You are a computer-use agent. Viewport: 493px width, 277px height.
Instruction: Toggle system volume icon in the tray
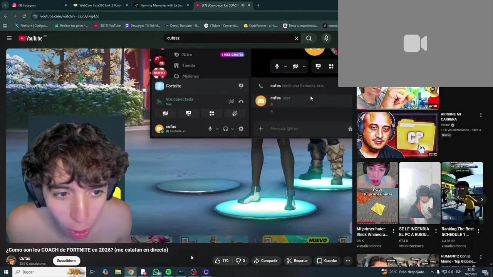[x=451, y=272]
